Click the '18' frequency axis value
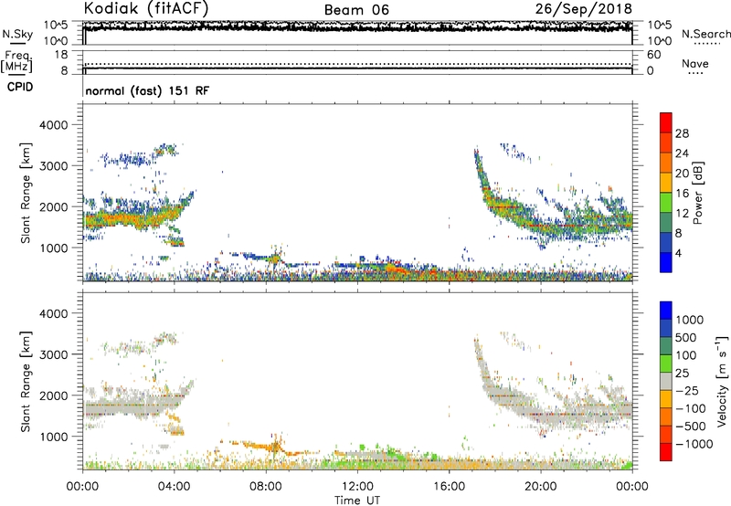Viewport: 731px width, 506px height. [61, 55]
